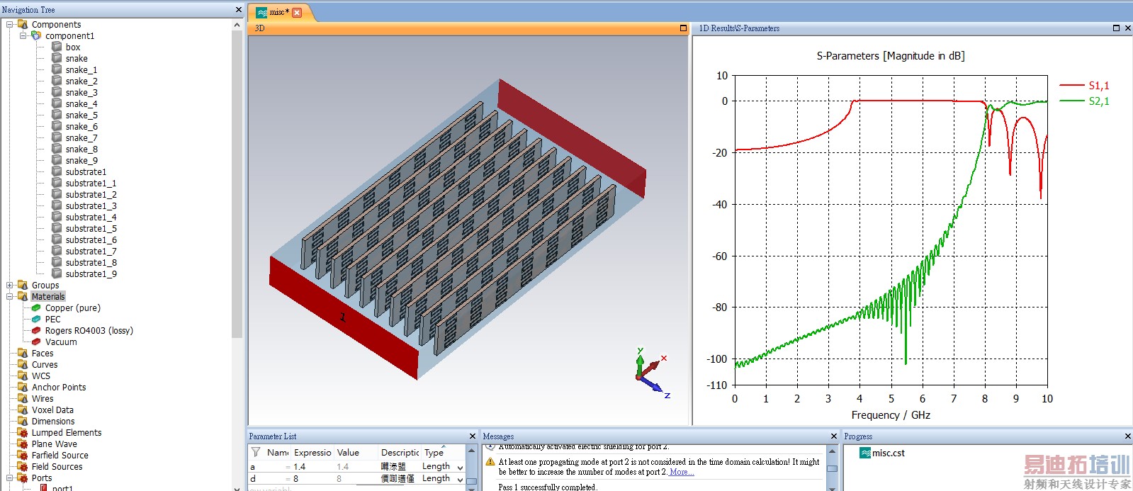The width and height of the screenshot is (1133, 491).
Task: Click the Messages scroll-up arrow
Action: [833, 450]
